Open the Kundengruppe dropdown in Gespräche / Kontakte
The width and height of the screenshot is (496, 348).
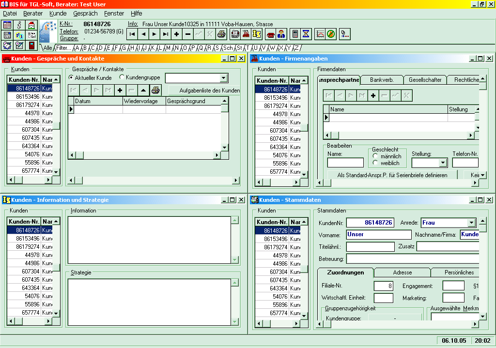coord(223,78)
